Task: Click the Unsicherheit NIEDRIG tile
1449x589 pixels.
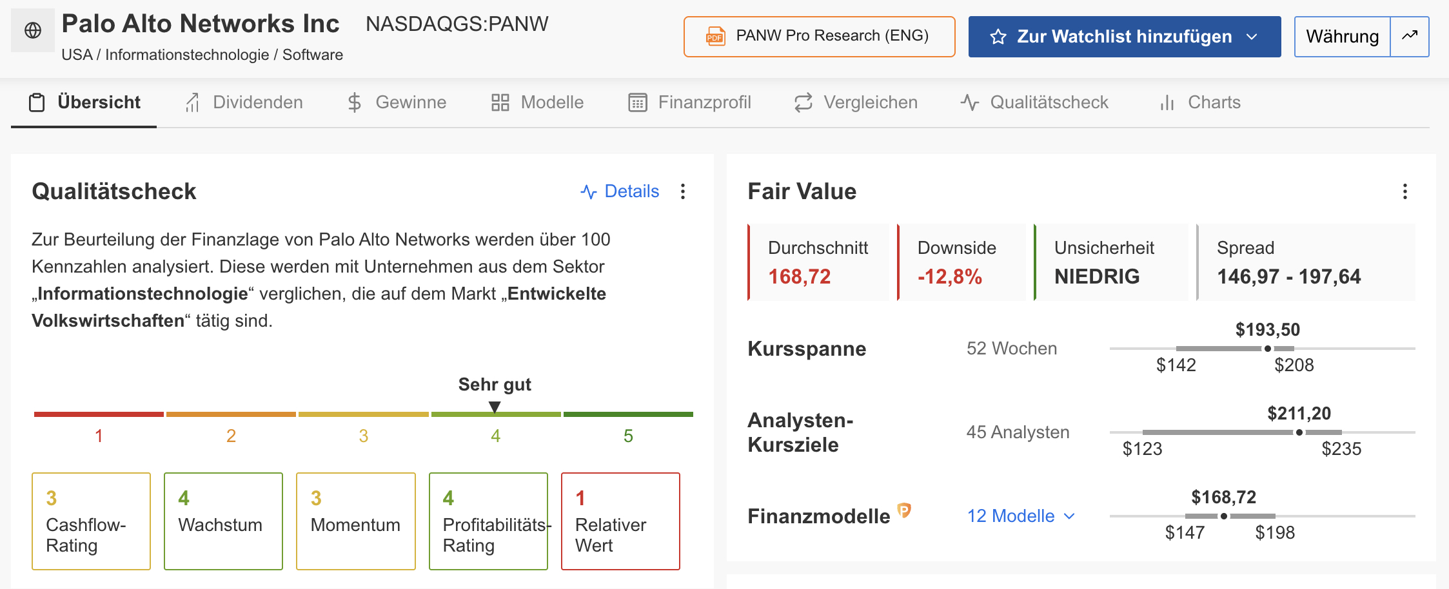Action: 1111,262
